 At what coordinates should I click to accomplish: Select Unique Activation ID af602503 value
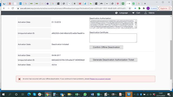click(68, 33)
